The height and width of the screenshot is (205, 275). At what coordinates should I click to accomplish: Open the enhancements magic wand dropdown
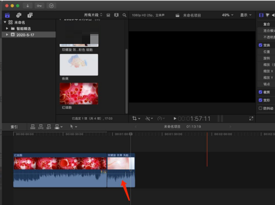tap(149, 119)
